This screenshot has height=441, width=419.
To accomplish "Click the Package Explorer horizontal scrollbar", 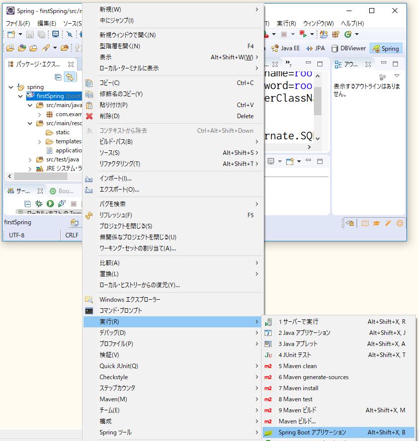I will click(41, 177).
